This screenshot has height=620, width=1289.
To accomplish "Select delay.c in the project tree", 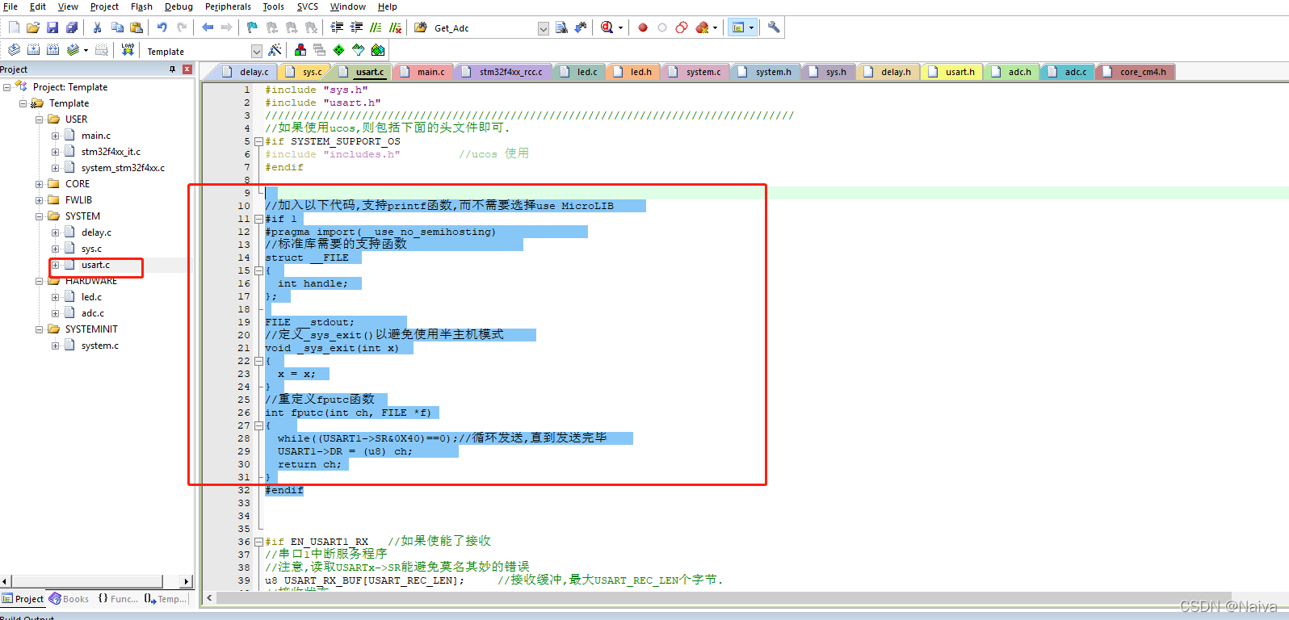I will pyautogui.click(x=96, y=232).
